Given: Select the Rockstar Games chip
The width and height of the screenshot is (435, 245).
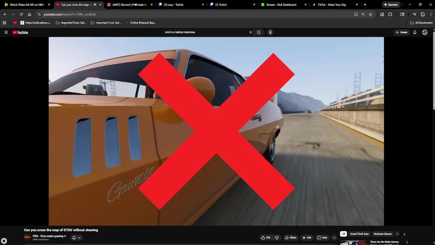Looking at the screenshot, I should coord(383,234).
